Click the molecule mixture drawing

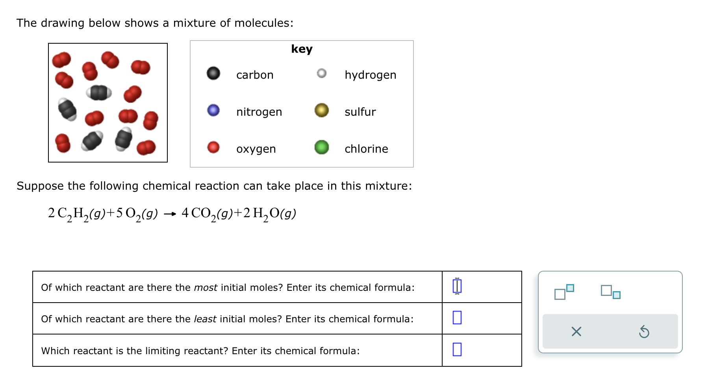coord(107,103)
